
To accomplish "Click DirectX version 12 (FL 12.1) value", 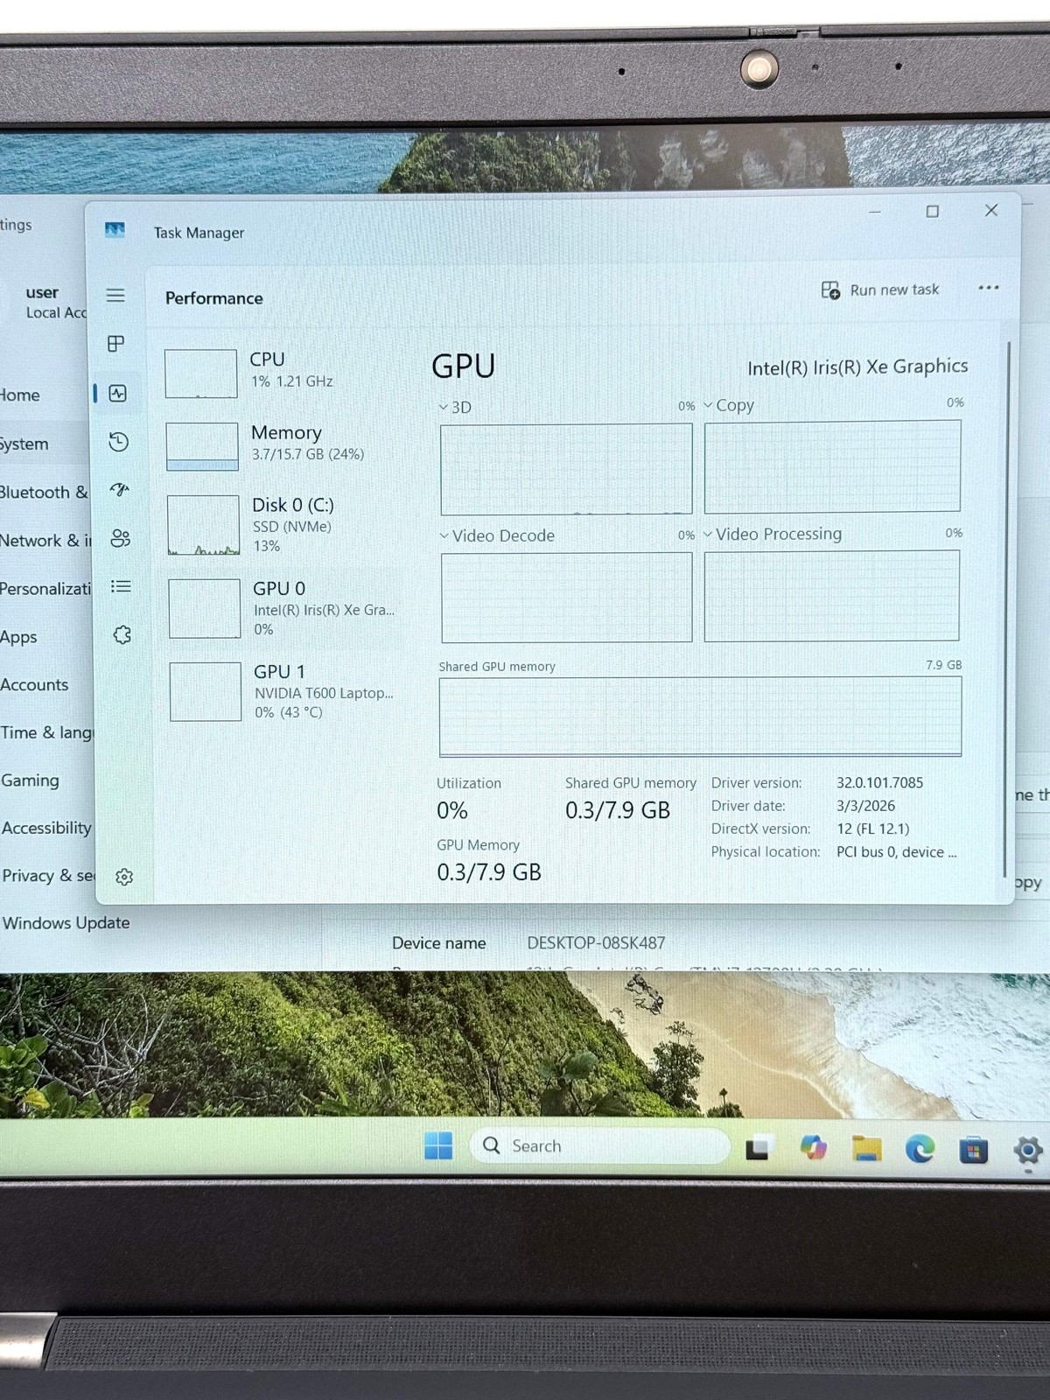I will 872,829.
